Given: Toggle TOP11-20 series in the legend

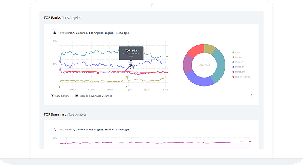Looking at the screenshot, I should point(238,67).
